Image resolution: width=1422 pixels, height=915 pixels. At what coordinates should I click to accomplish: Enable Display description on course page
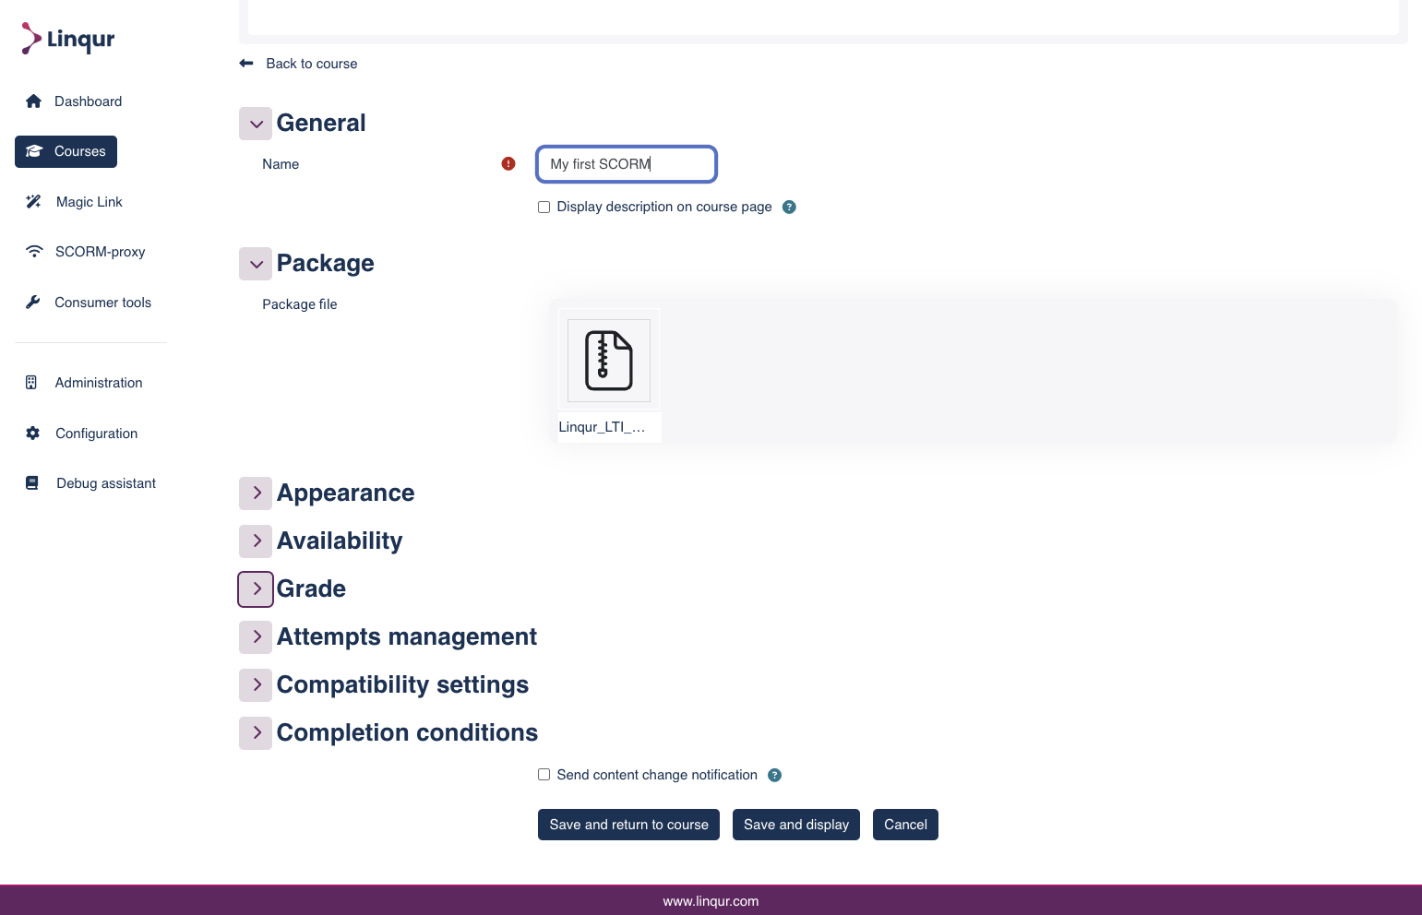(544, 207)
